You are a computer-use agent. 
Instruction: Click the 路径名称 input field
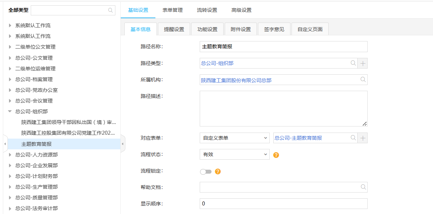point(283,47)
